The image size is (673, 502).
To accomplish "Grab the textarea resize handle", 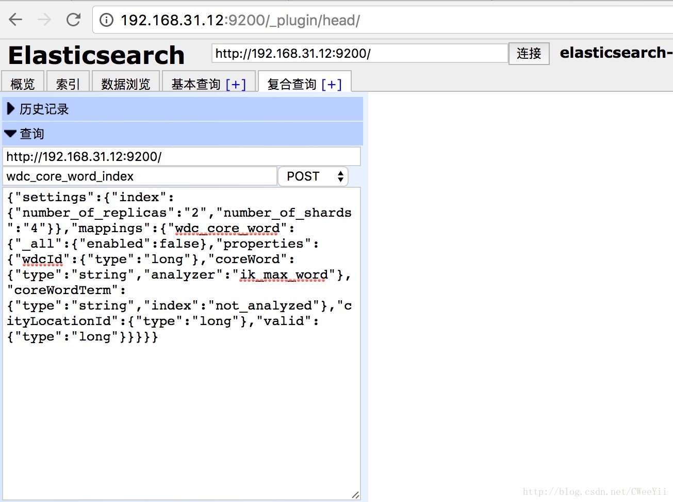I will click(355, 495).
